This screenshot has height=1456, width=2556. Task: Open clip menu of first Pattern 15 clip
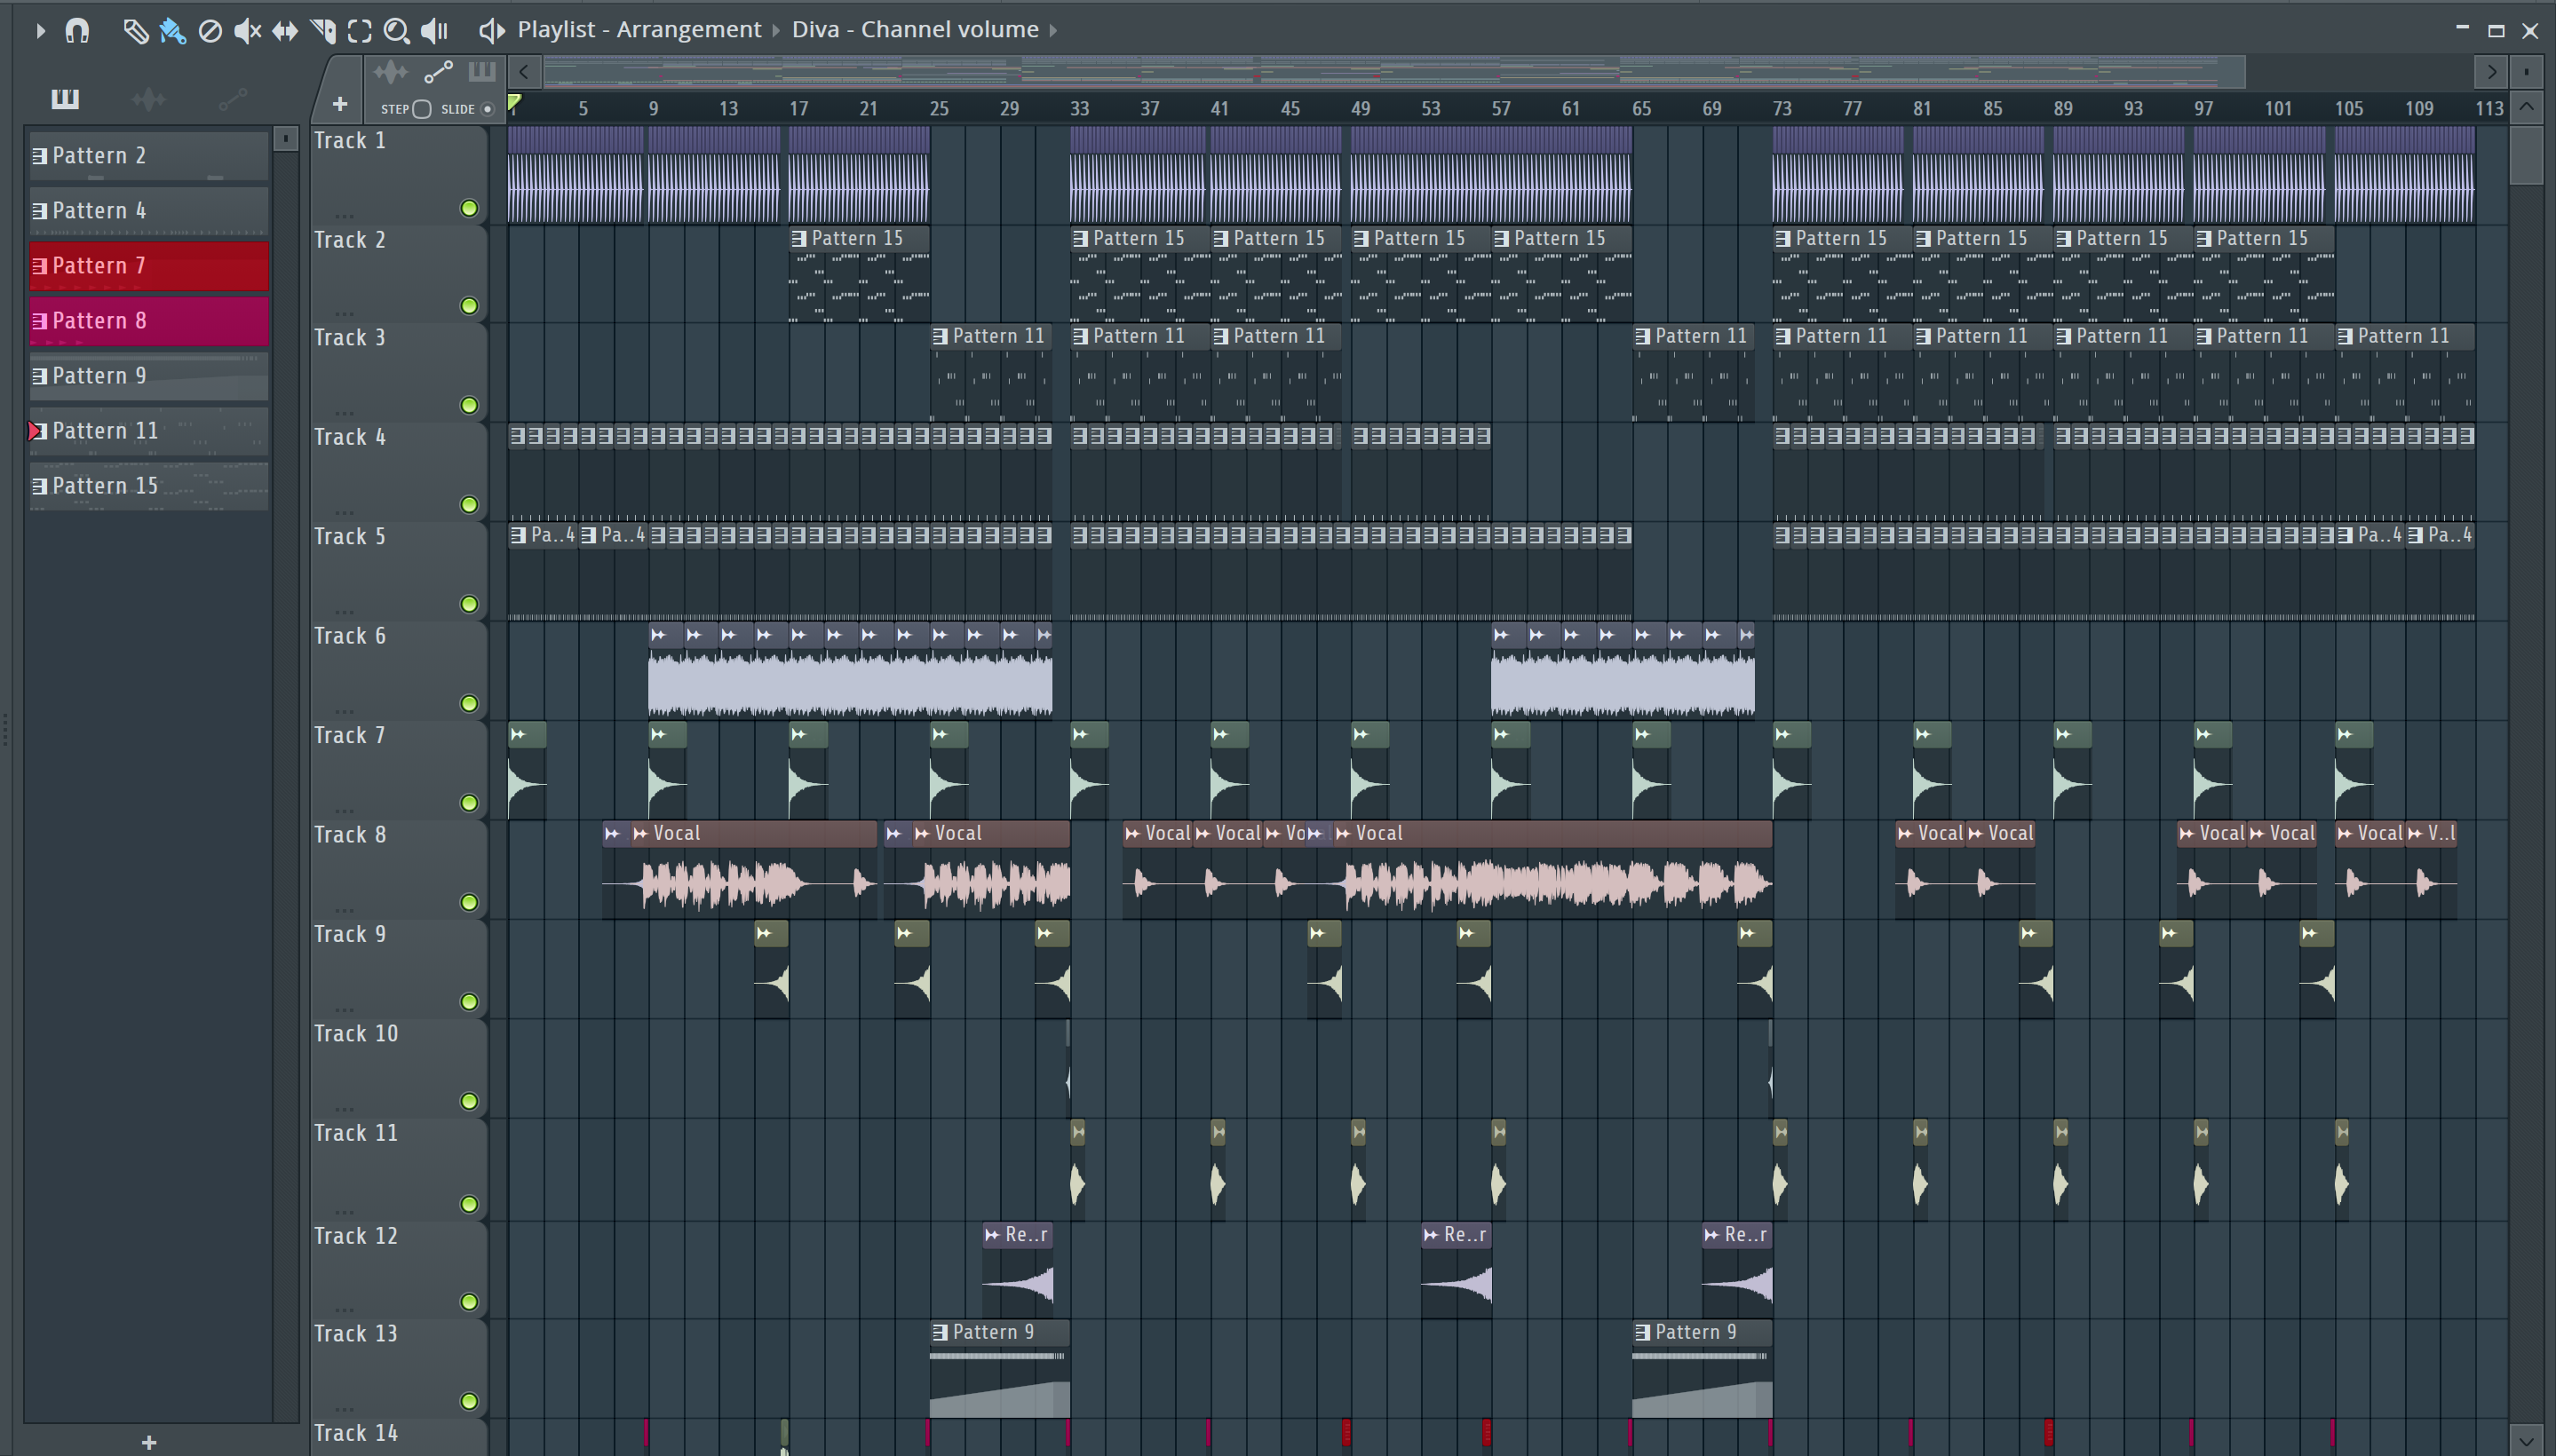tap(799, 239)
